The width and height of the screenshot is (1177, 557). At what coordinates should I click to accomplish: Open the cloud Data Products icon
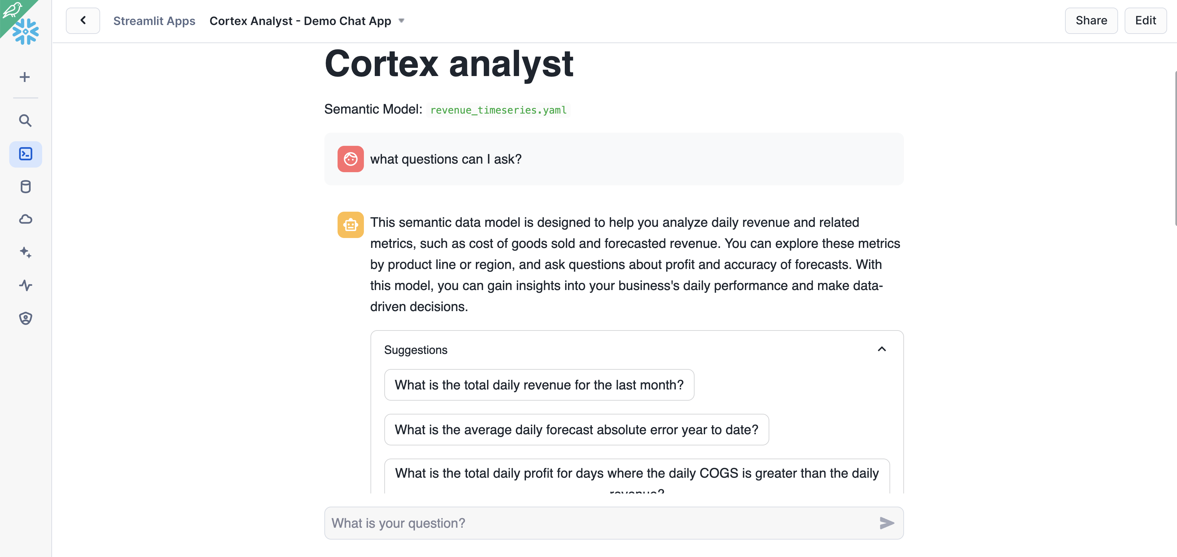[26, 220]
